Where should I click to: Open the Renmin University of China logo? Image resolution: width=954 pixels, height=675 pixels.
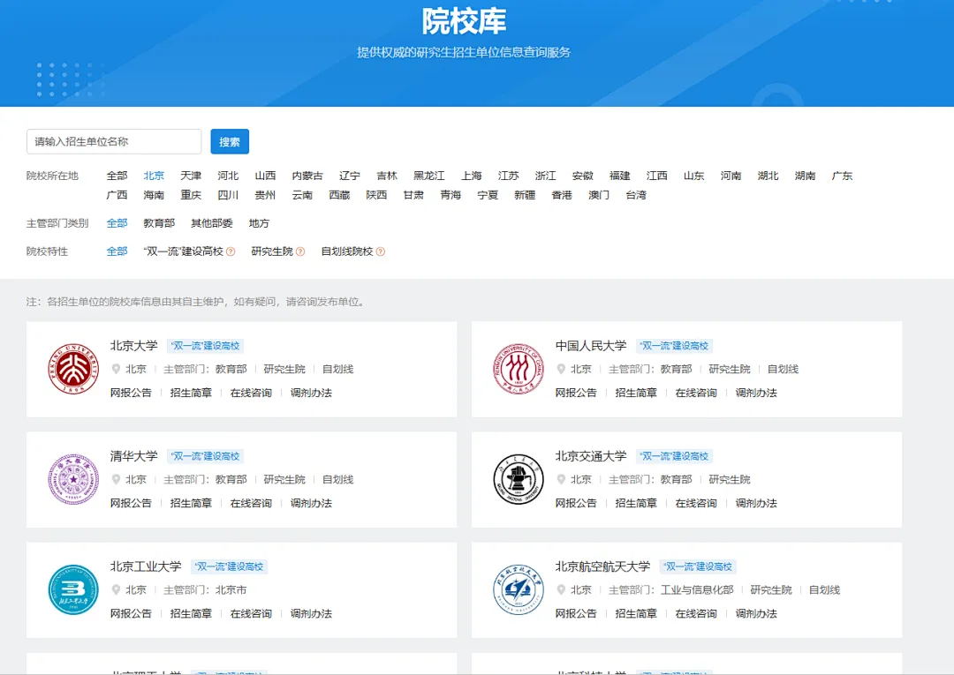tap(519, 369)
